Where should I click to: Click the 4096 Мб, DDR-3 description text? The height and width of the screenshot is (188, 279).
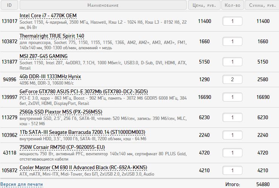[46, 83]
